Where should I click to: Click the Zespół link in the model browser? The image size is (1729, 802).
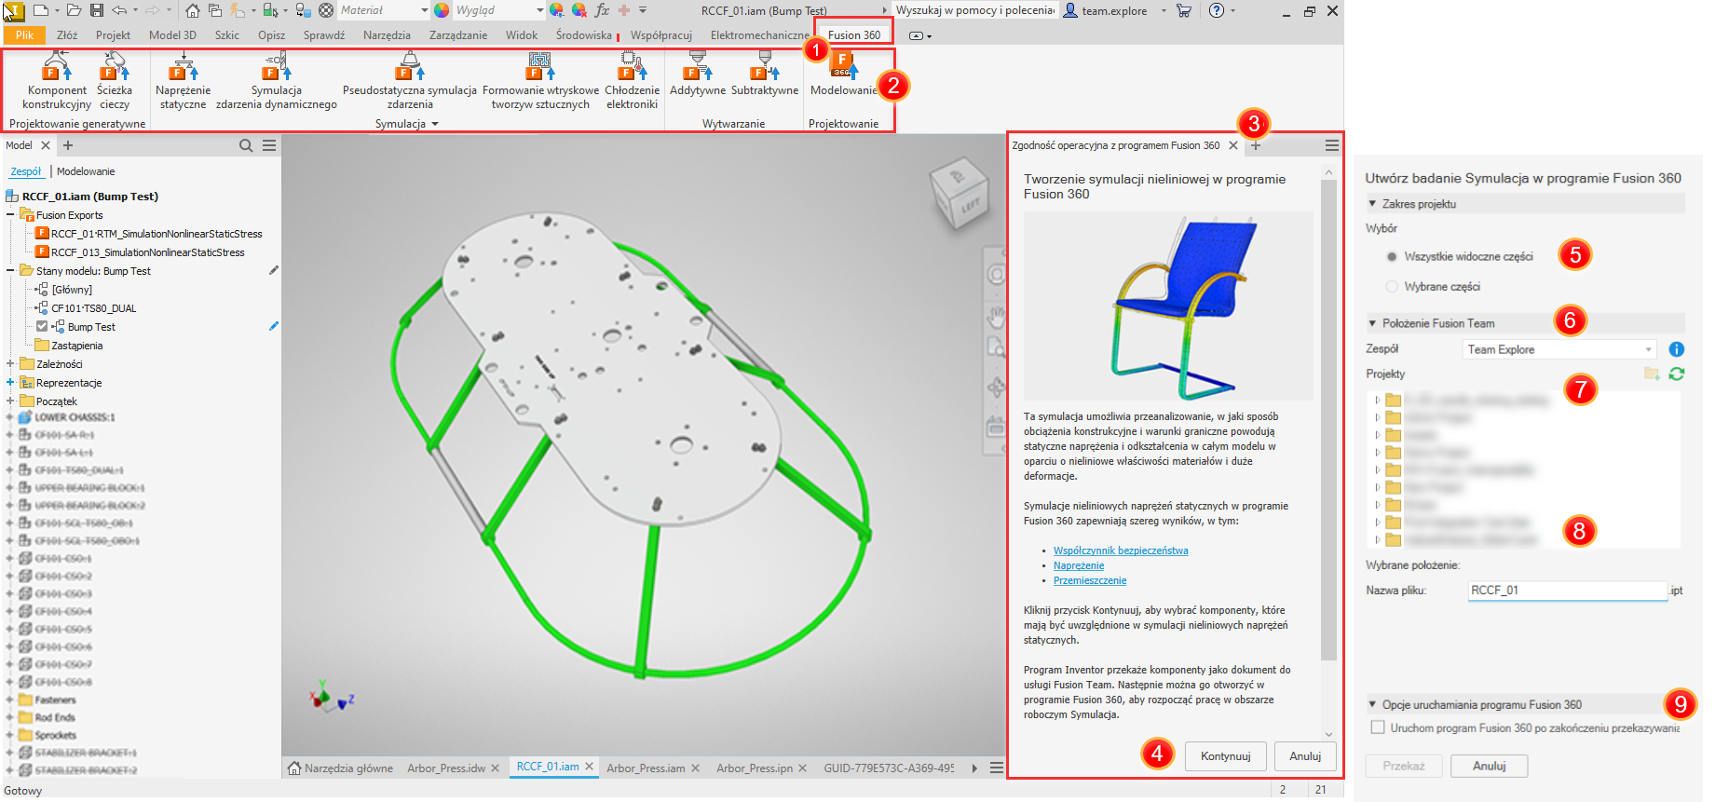[26, 171]
